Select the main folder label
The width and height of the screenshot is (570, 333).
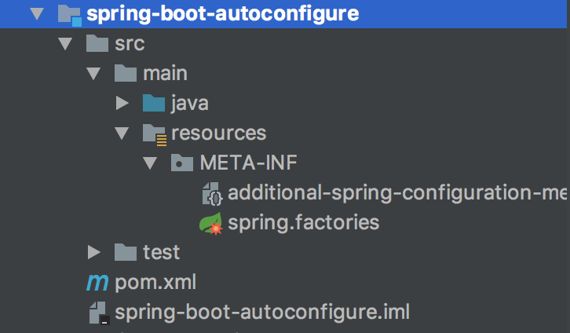point(166,73)
